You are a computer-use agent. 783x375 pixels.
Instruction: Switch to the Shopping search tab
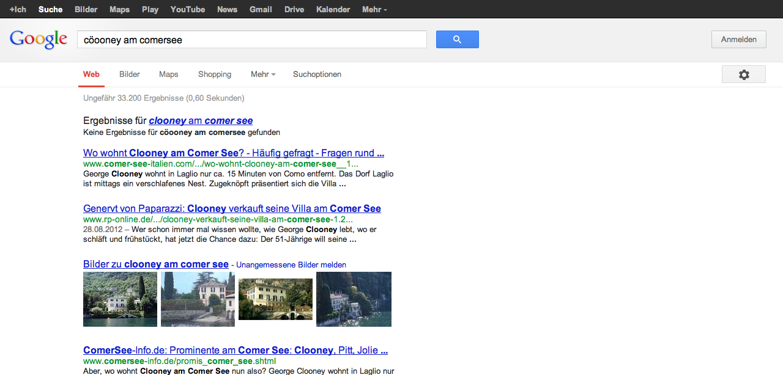[215, 75]
